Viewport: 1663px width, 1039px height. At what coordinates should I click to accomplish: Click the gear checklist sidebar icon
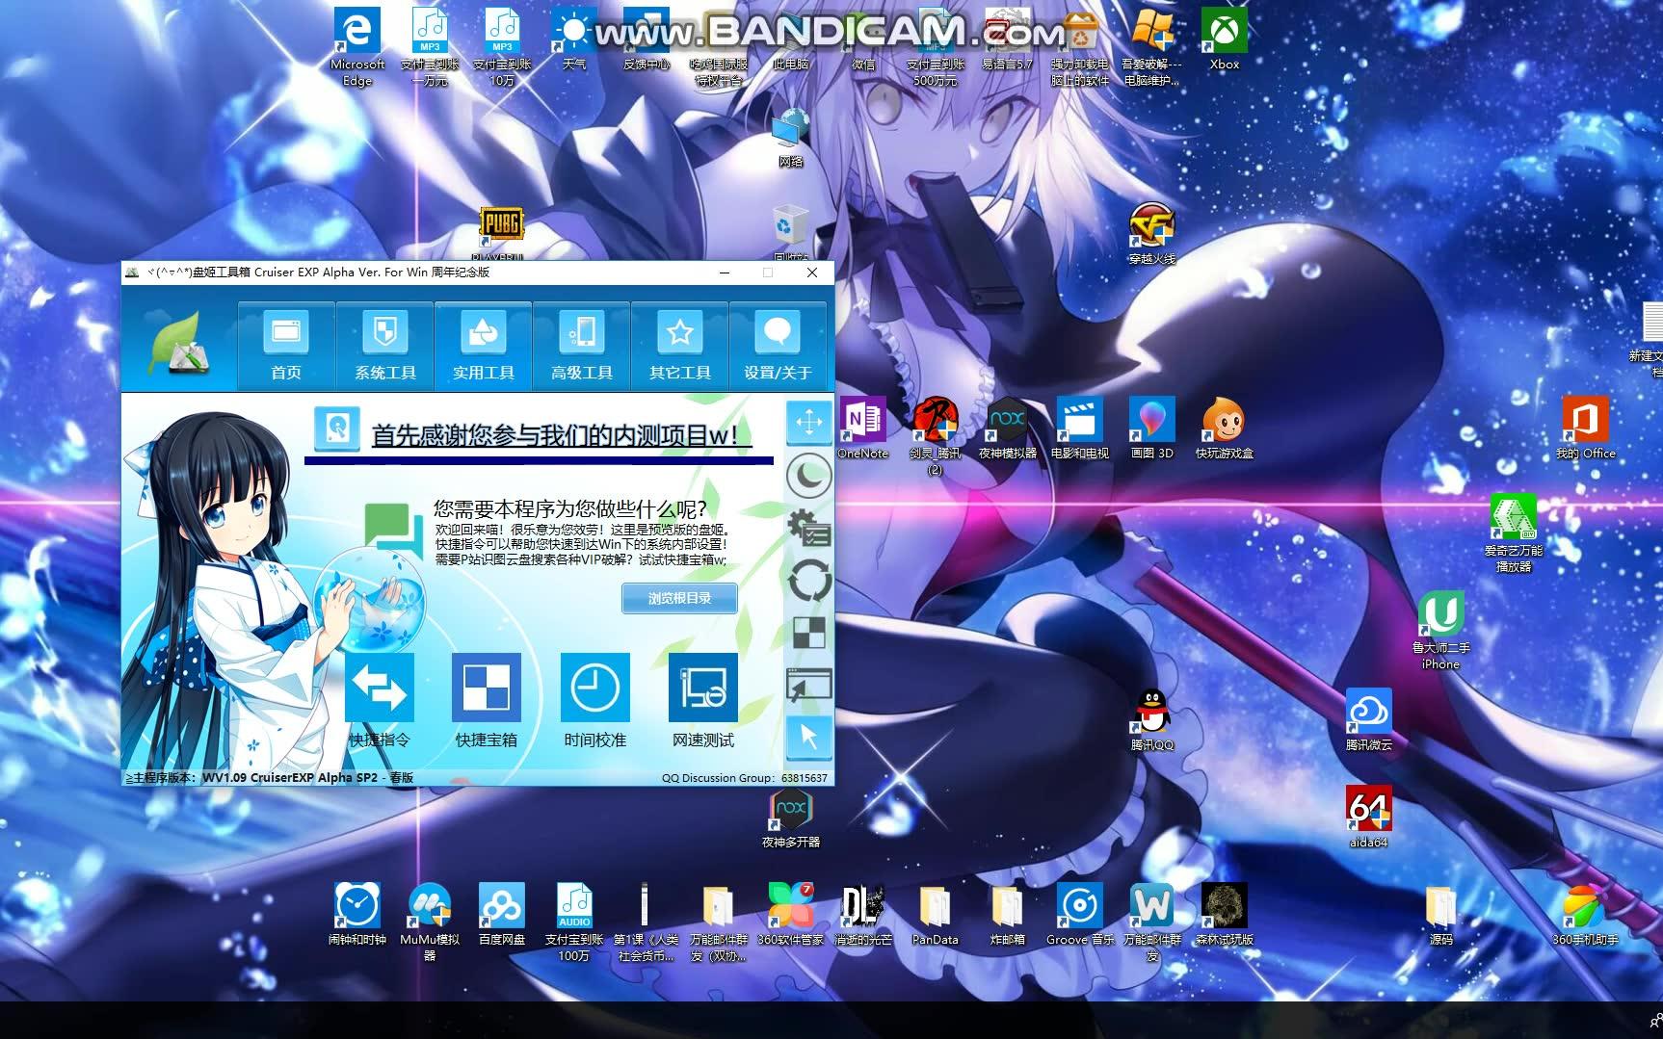point(809,529)
